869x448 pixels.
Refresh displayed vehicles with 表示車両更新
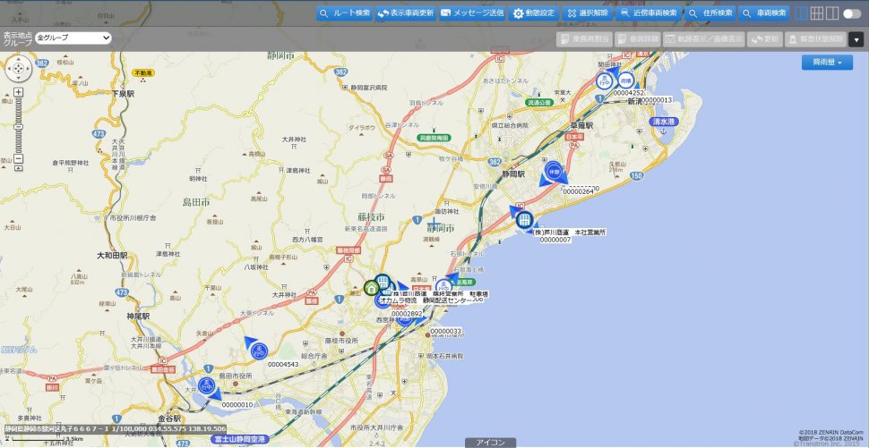click(x=405, y=13)
